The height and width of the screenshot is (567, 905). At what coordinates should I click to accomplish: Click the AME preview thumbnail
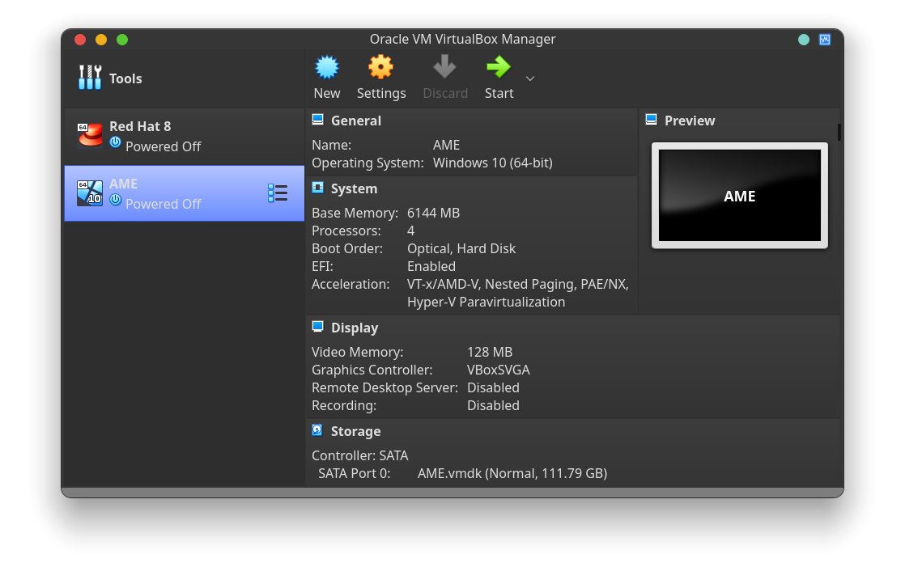point(739,196)
